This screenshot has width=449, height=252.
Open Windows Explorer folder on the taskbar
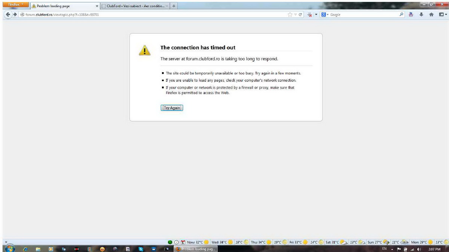[x=38, y=249]
